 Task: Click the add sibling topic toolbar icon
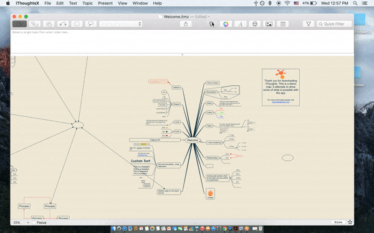(x=49, y=24)
